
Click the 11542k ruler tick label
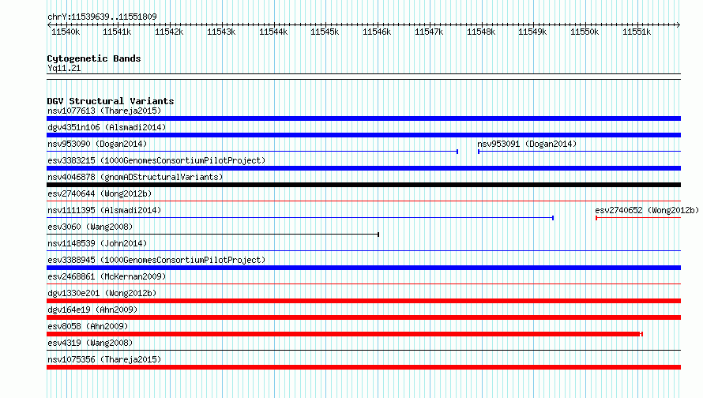169,32
